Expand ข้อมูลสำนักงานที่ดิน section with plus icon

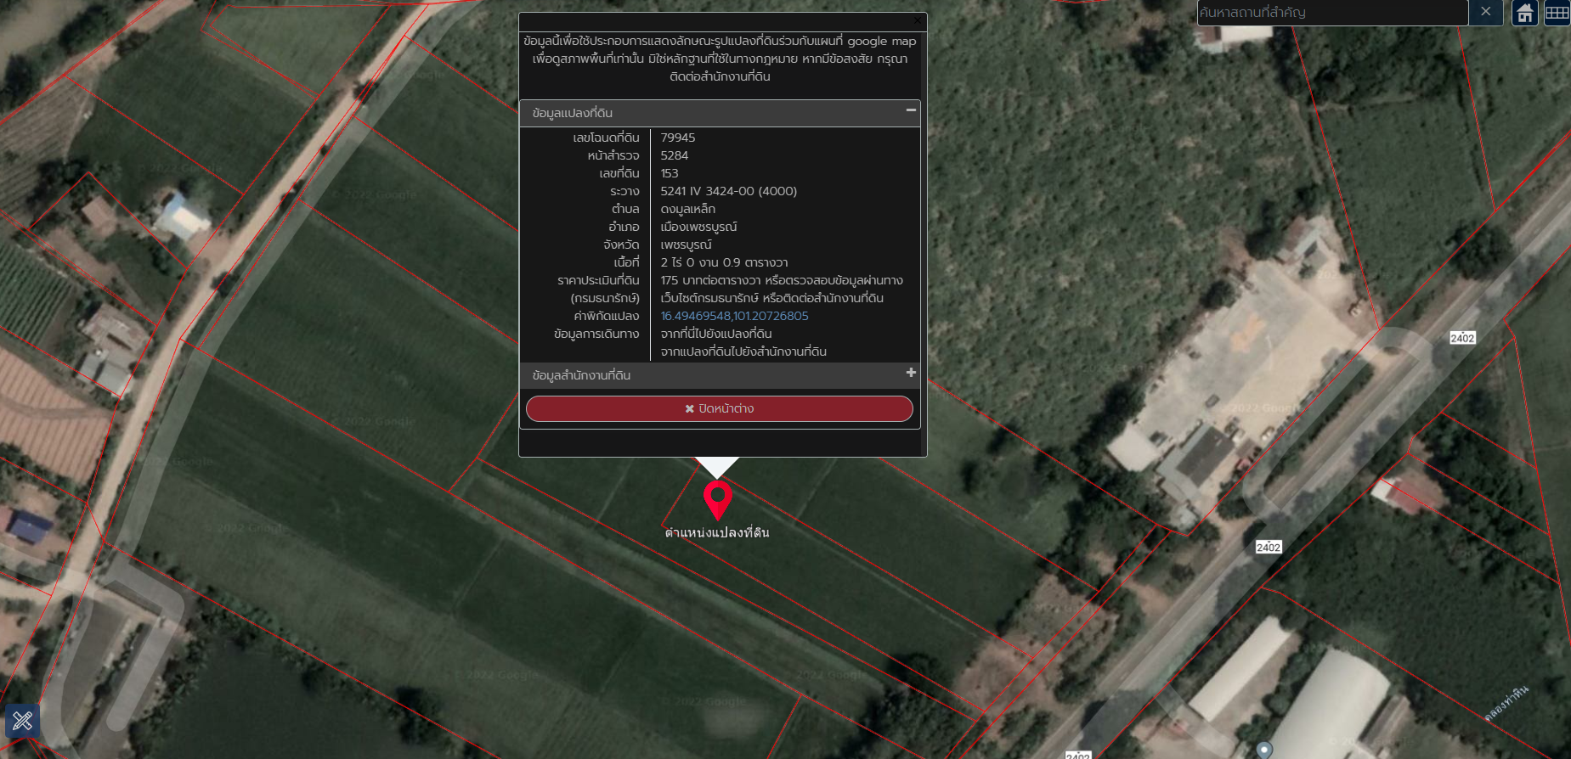pos(911,373)
